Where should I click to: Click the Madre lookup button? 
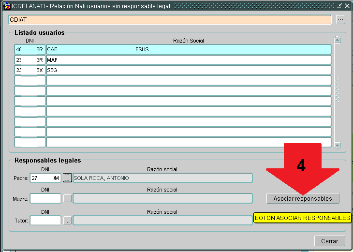coord(67,198)
